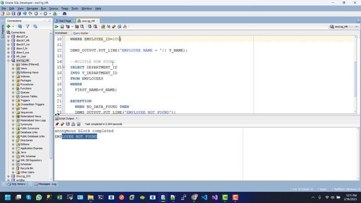Switch to the Start Page tab
The width and height of the screenshot is (361, 203).
pos(65,21)
